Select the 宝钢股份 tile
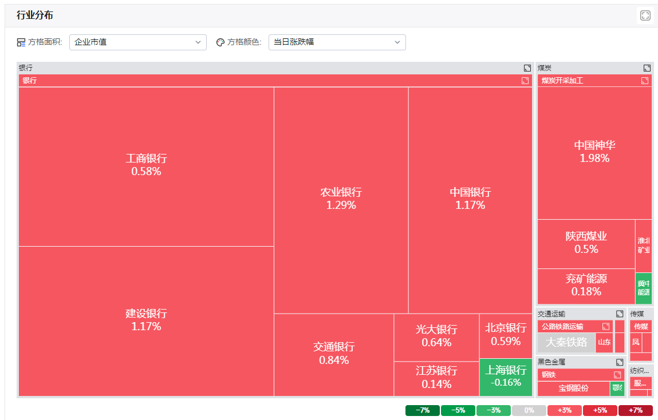 574,388
